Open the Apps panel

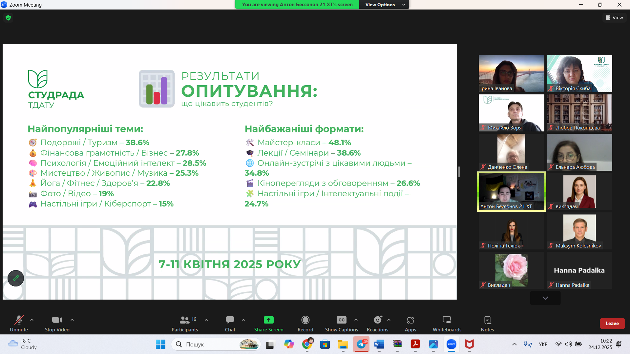click(x=410, y=323)
